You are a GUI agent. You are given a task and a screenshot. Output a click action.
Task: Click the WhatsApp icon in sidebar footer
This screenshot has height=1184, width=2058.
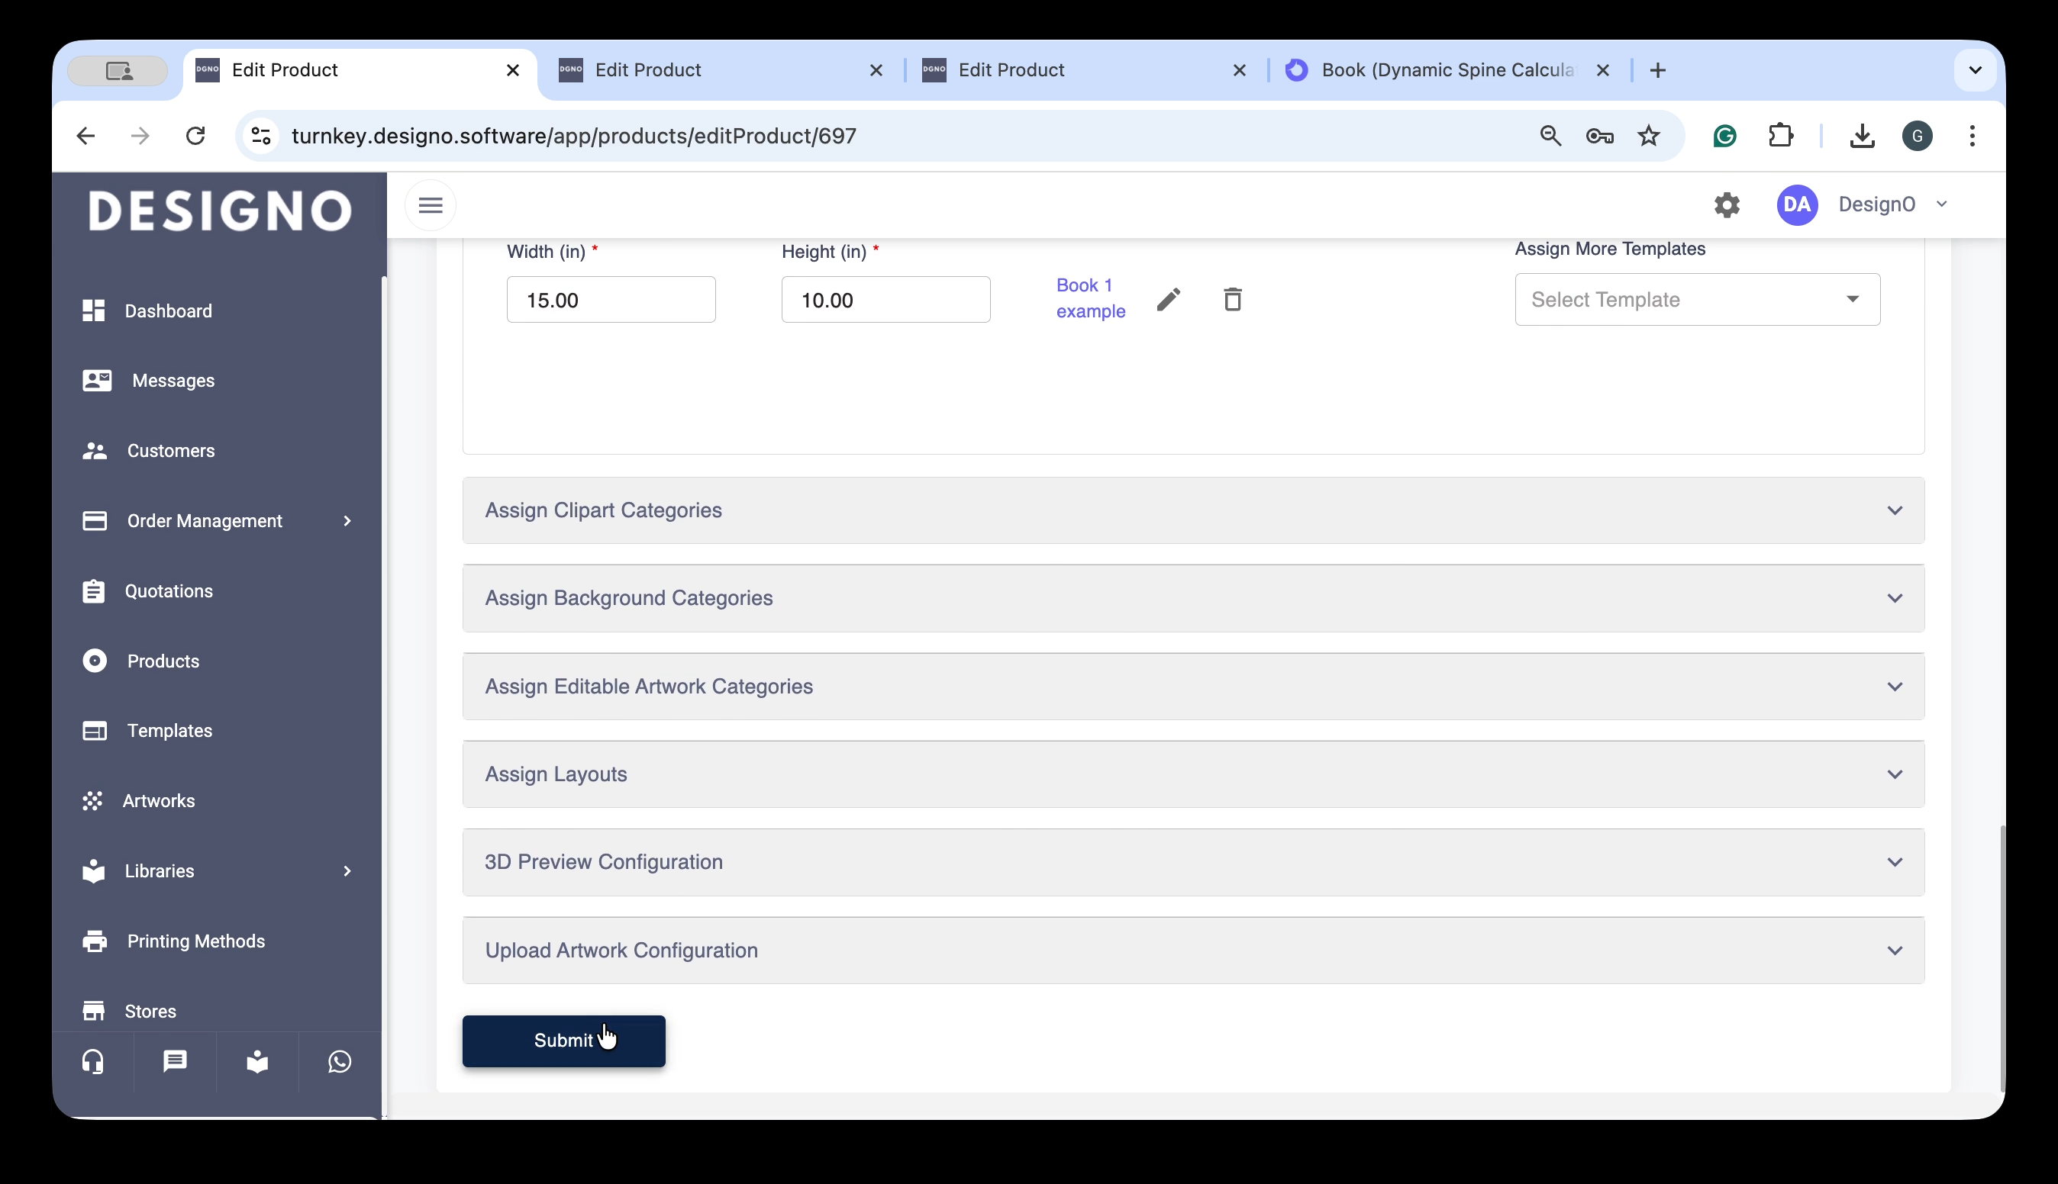coord(339,1061)
